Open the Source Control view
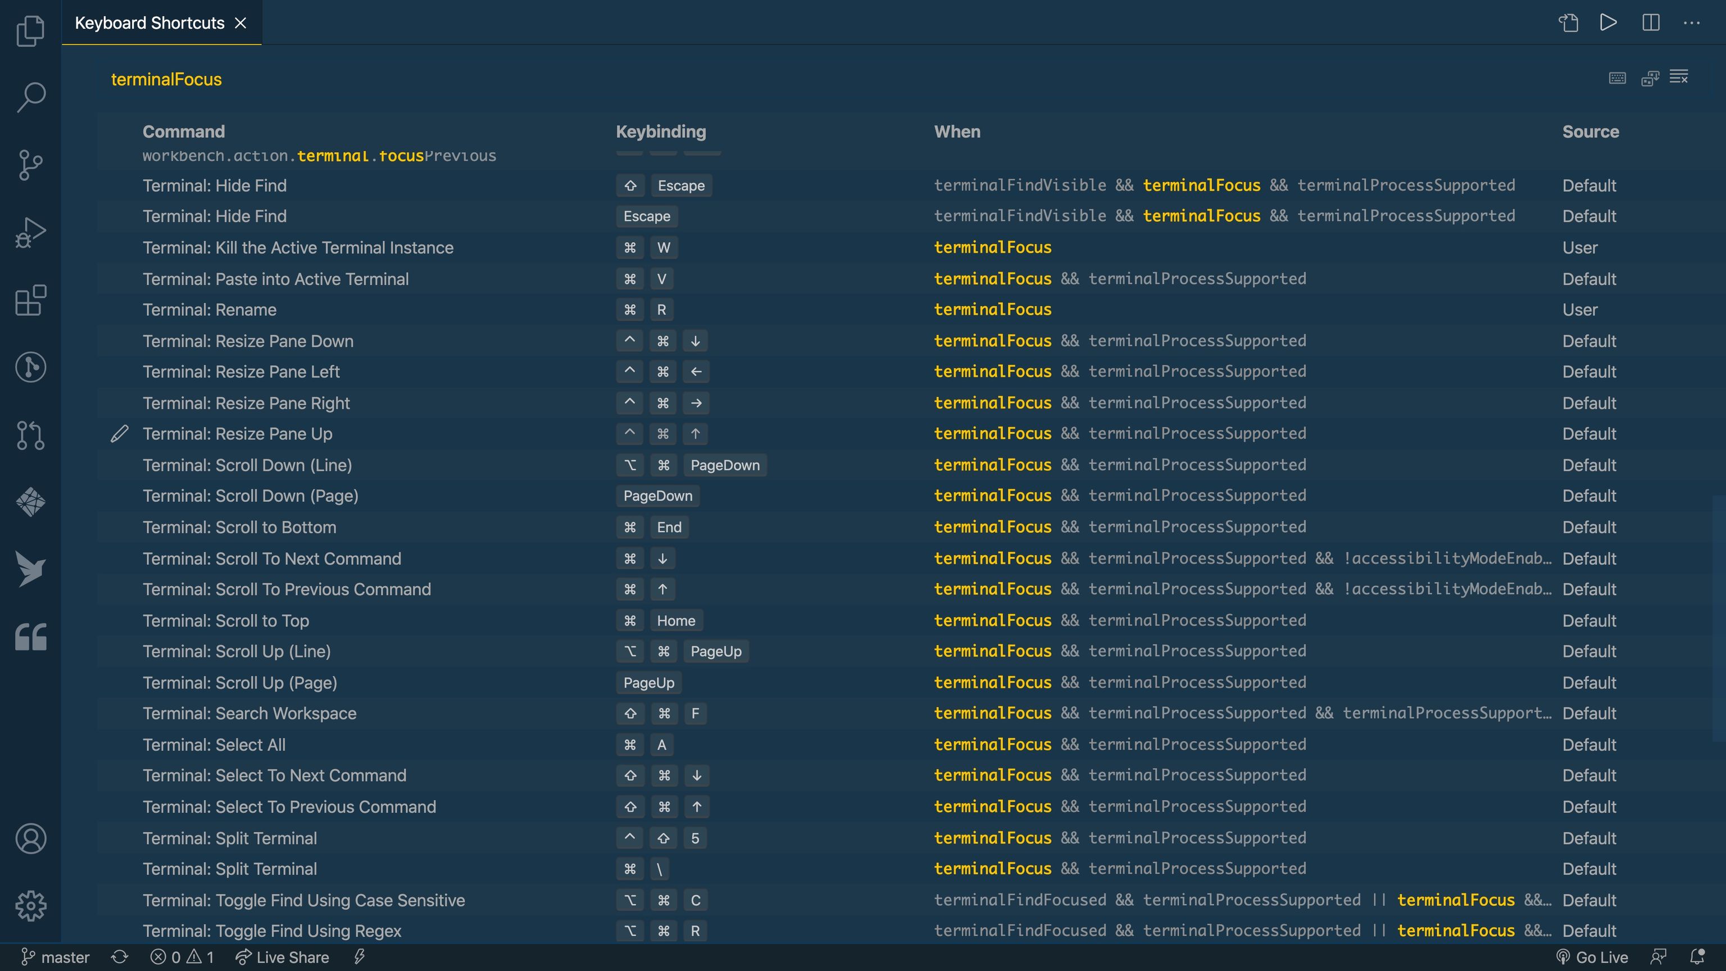Image resolution: width=1726 pixels, height=971 pixels. 30,165
